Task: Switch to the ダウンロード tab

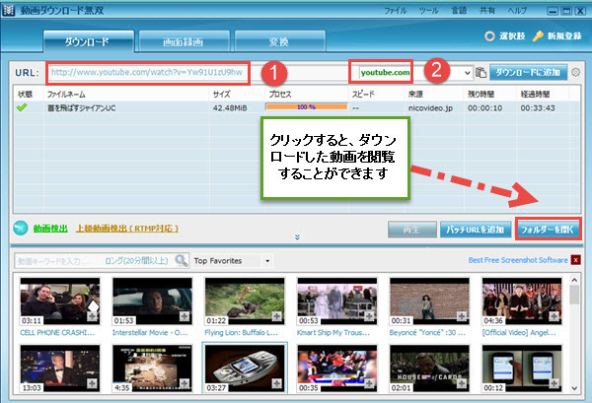Action: (89, 41)
